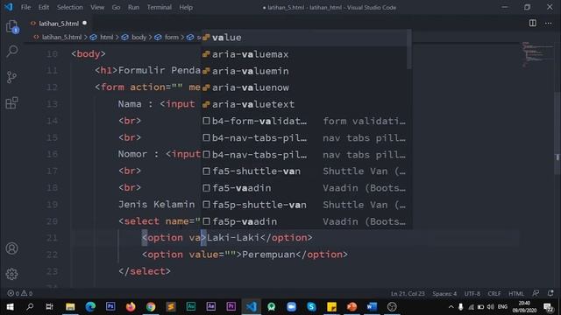Click html element in the breadcrumb
Viewport: 561px width, 315px height.
point(107,37)
